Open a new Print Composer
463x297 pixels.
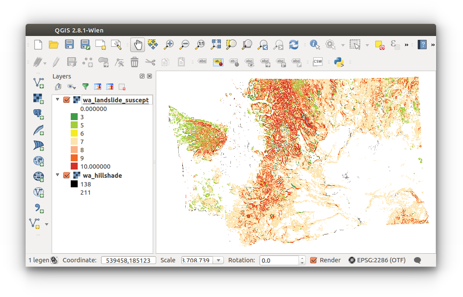tap(100, 44)
